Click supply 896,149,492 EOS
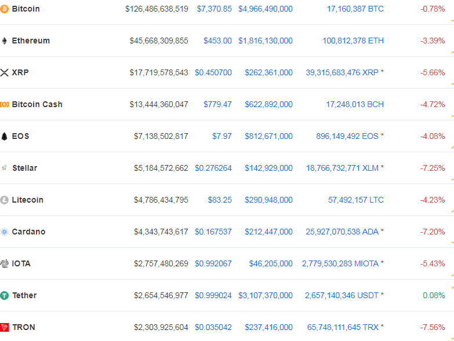This screenshot has height=341, width=454. coord(347,136)
